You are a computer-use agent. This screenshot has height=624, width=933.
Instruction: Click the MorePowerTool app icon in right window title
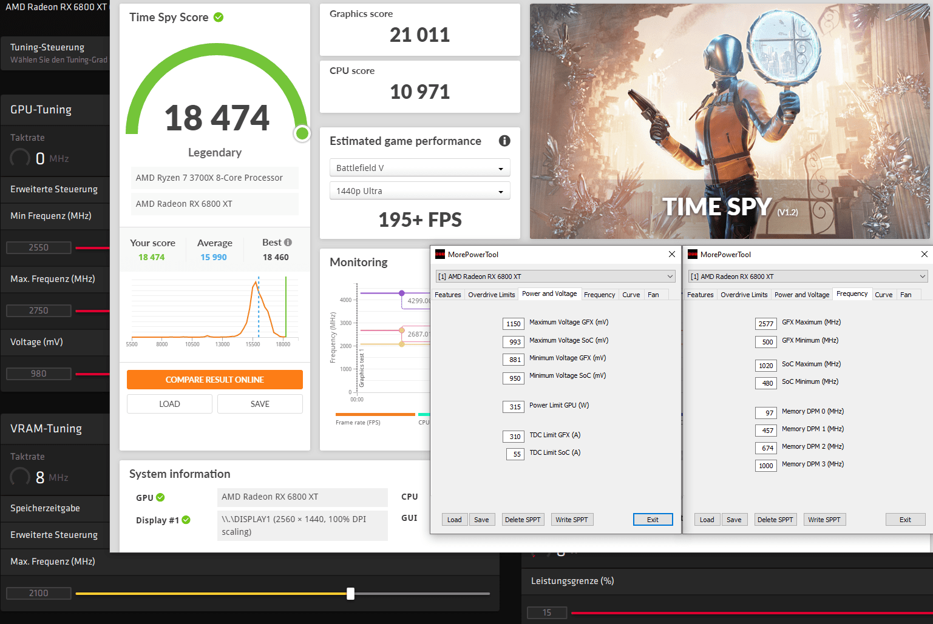693,254
